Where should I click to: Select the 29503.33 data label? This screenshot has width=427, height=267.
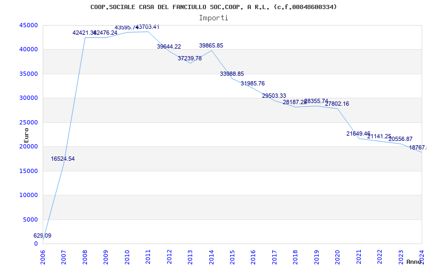[274, 96]
